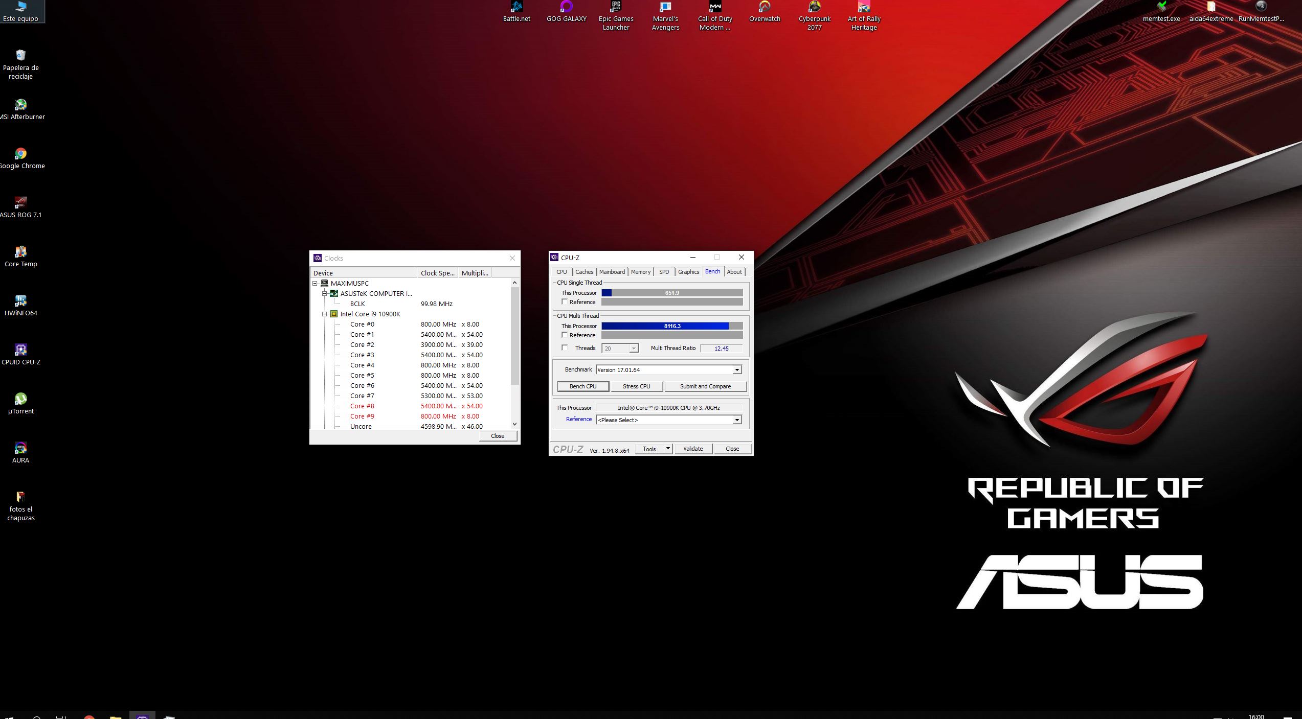Collapse MAXIMUSPC tree node

[x=315, y=284]
